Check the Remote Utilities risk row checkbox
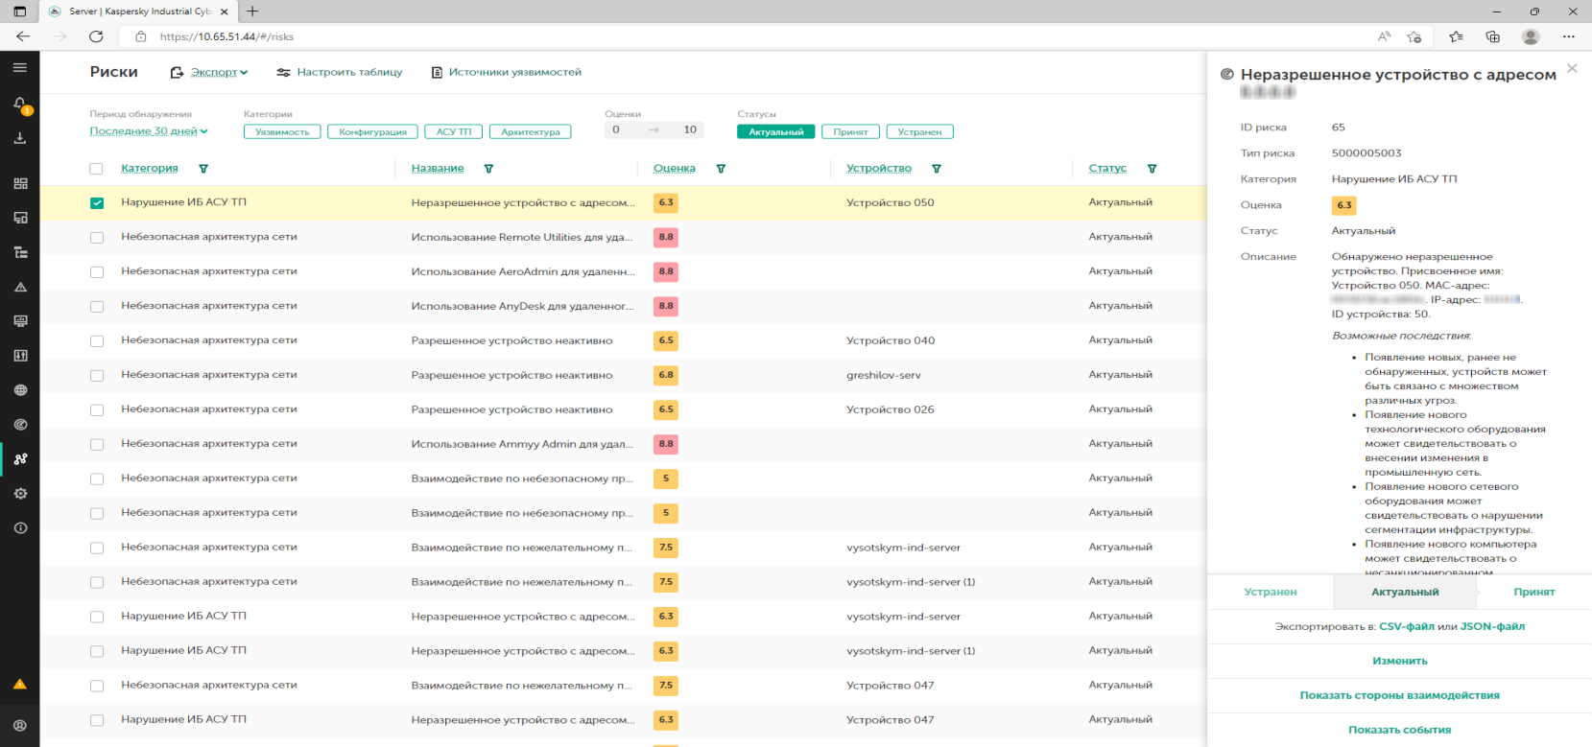Viewport: 1592px width, 747px height. pos(97,238)
